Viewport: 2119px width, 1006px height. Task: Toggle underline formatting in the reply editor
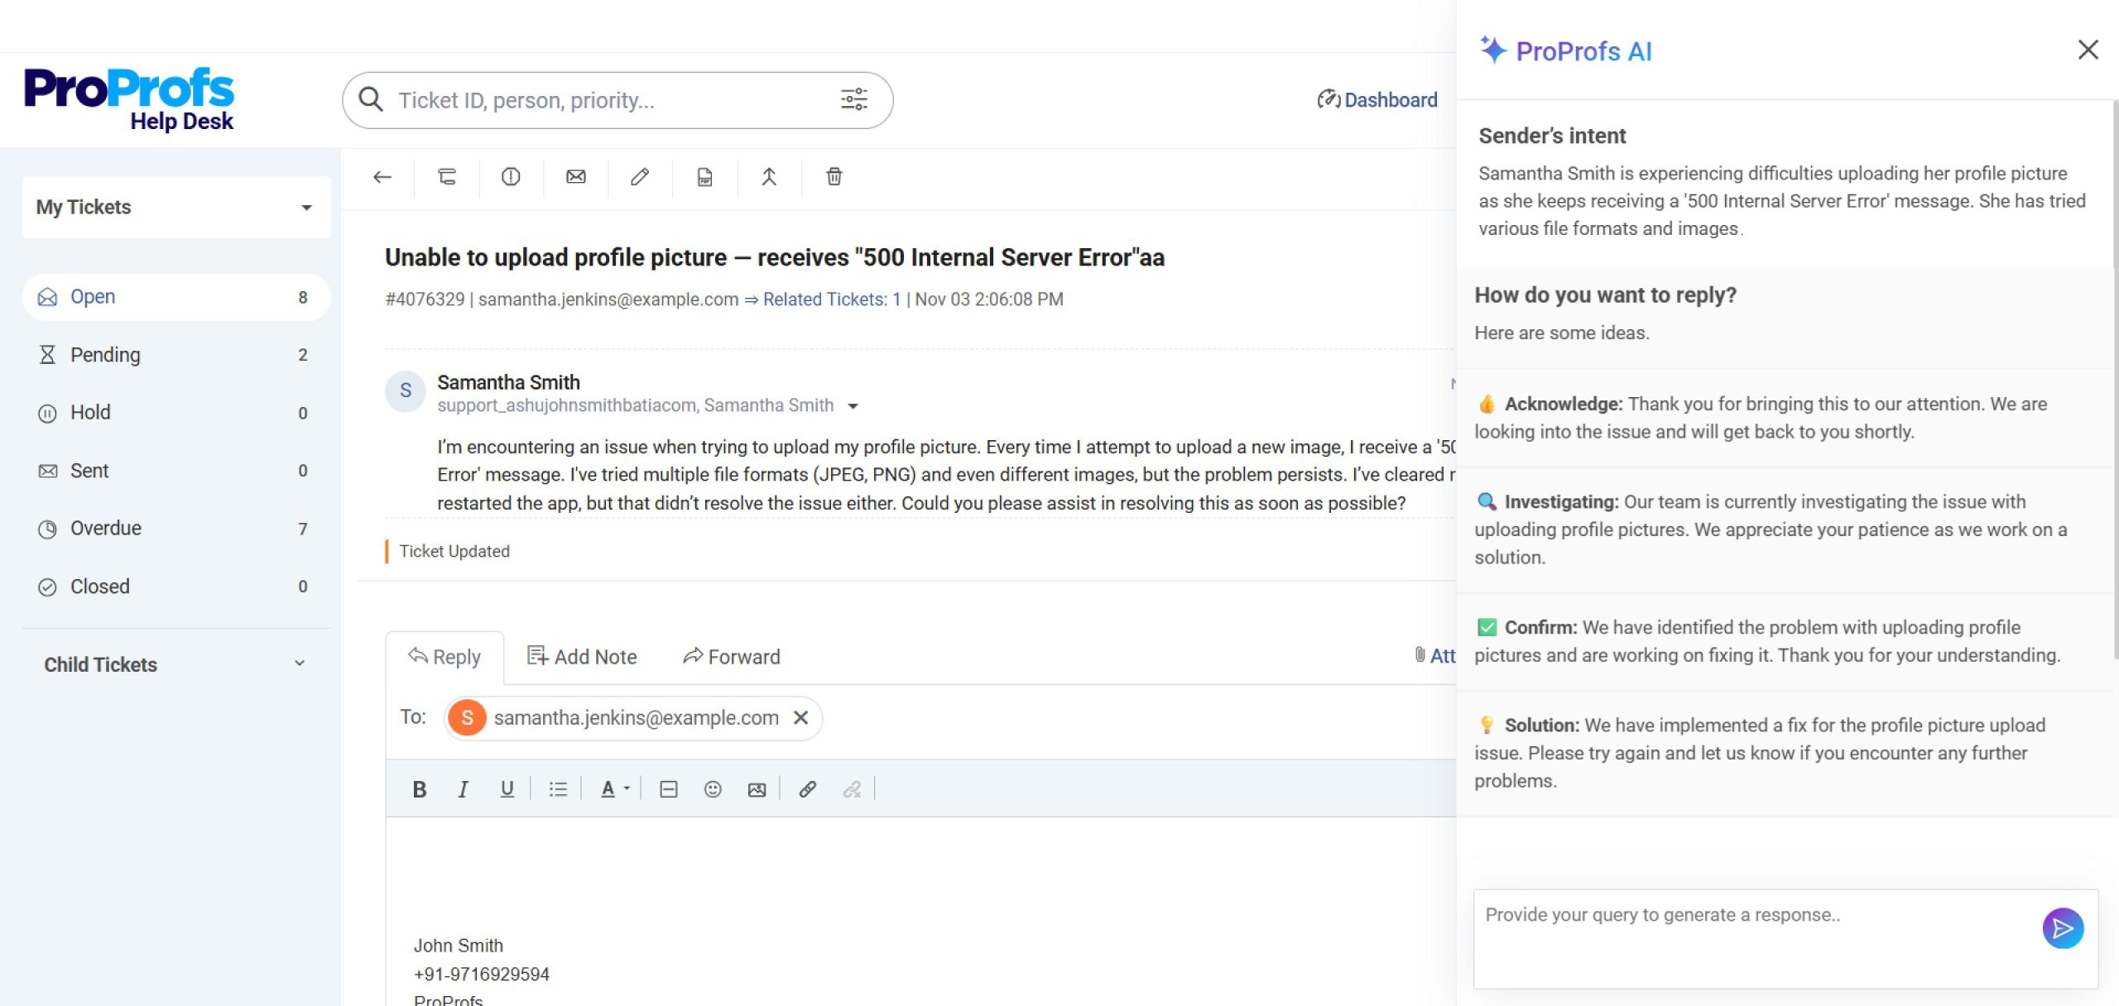[506, 788]
